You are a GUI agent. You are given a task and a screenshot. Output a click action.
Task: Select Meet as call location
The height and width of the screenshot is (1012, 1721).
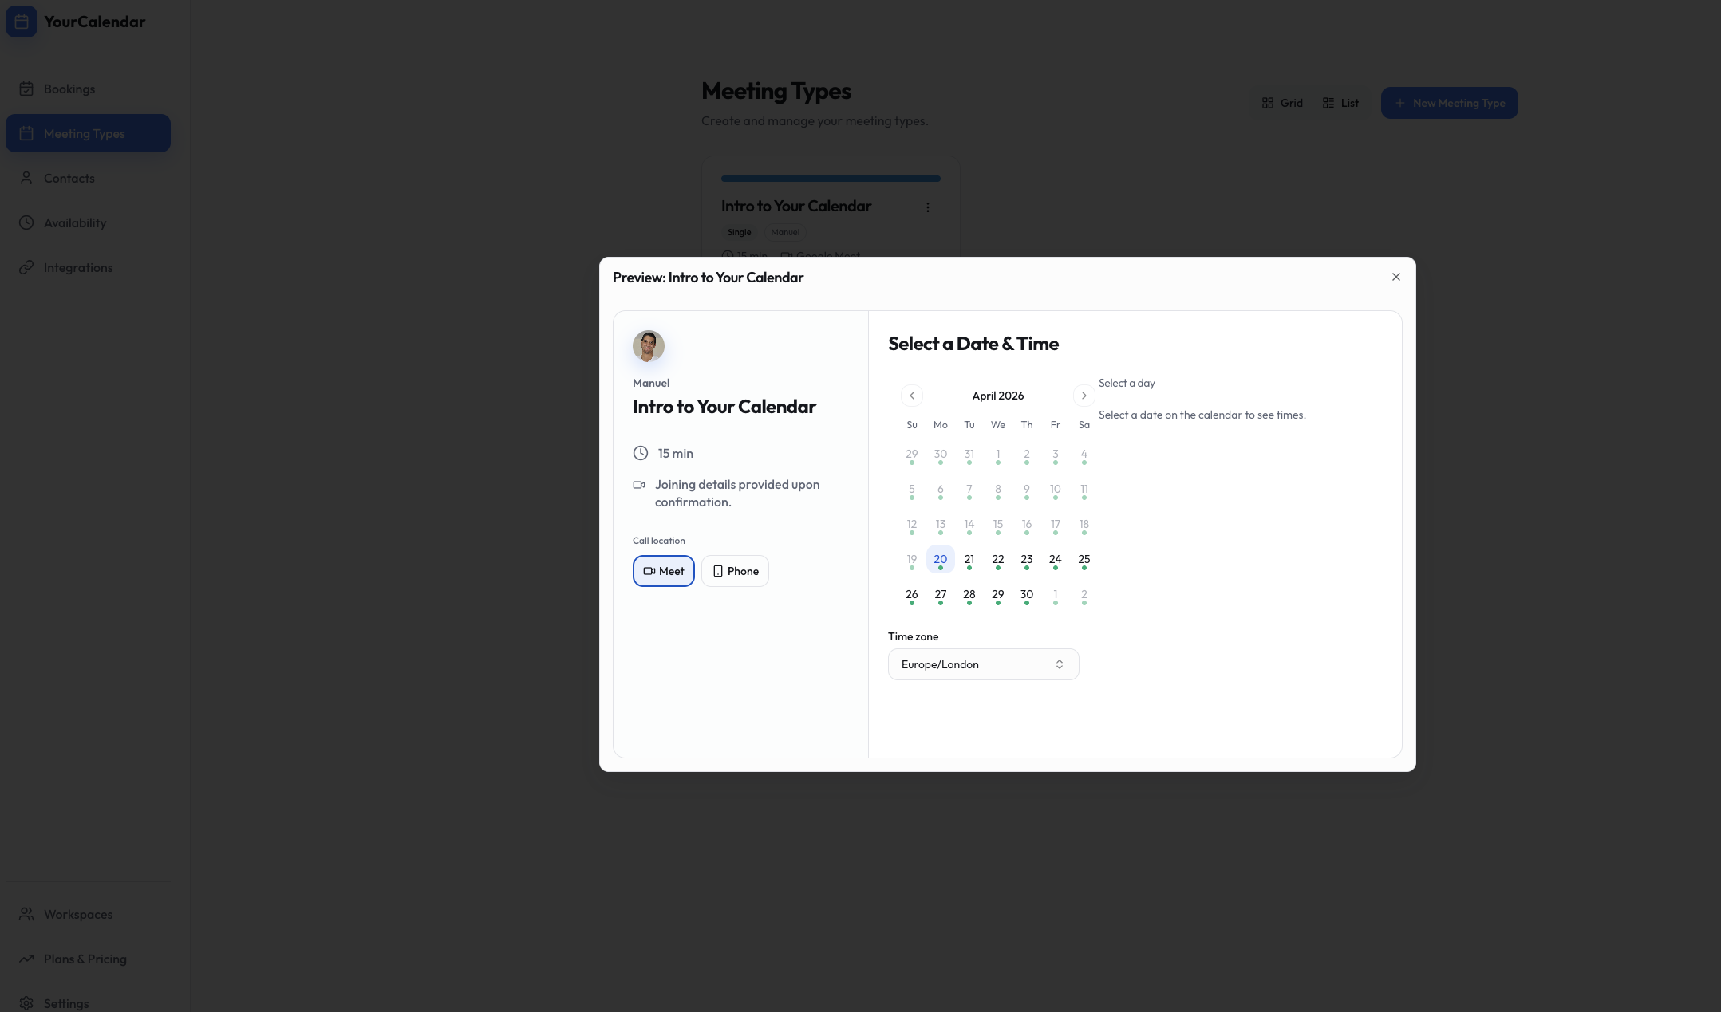[x=664, y=571]
